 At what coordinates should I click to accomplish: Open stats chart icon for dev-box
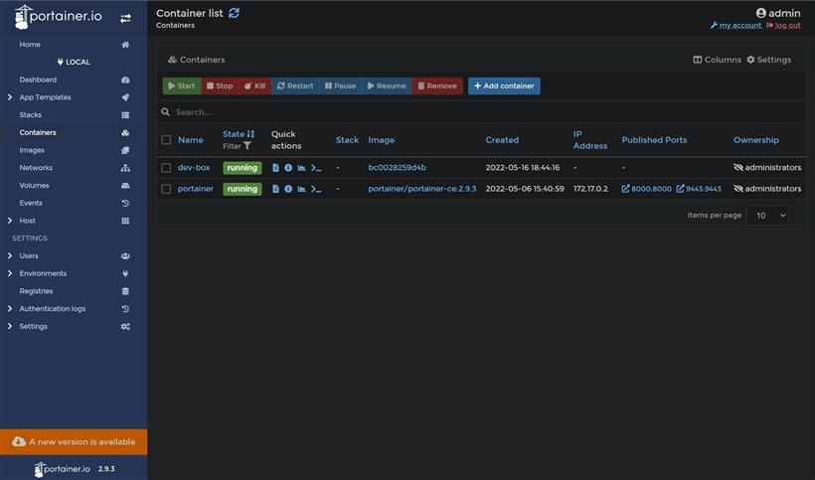pos(301,168)
